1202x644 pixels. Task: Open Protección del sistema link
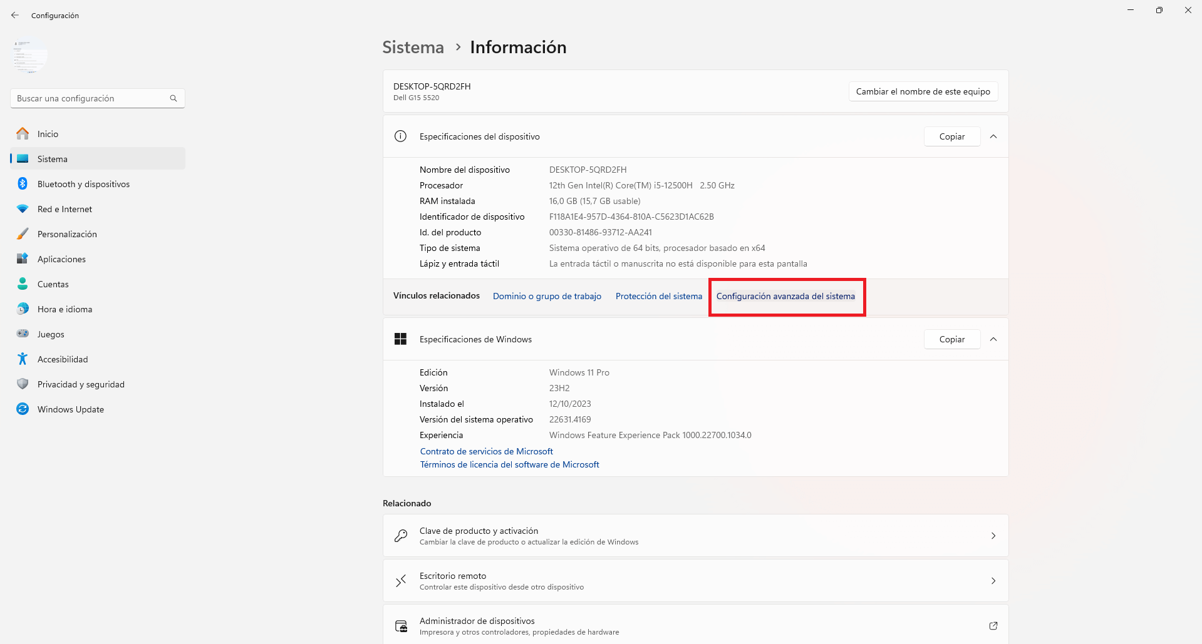pyautogui.click(x=659, y=296)
